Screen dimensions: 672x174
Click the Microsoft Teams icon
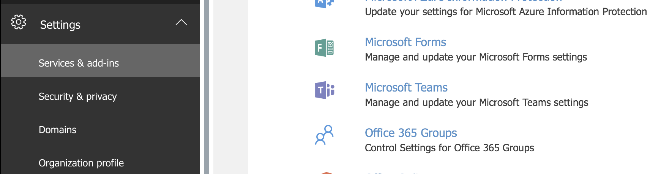[x=325, y=90]
